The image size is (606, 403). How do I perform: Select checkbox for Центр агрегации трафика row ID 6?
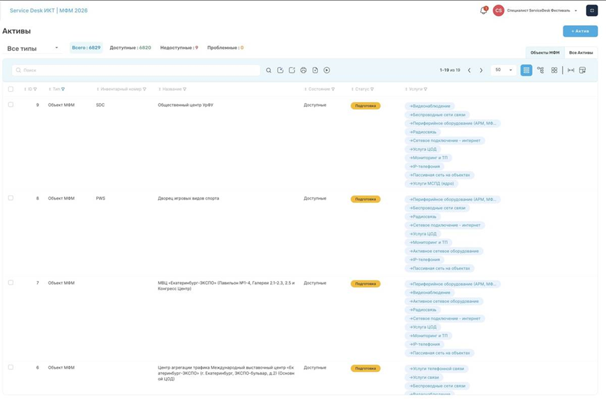pyautogui.click(x=11, y=367)
